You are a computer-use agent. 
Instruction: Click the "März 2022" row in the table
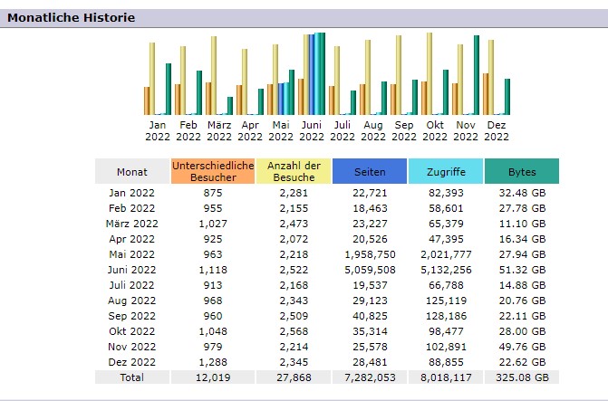click(x=131, y=224)
